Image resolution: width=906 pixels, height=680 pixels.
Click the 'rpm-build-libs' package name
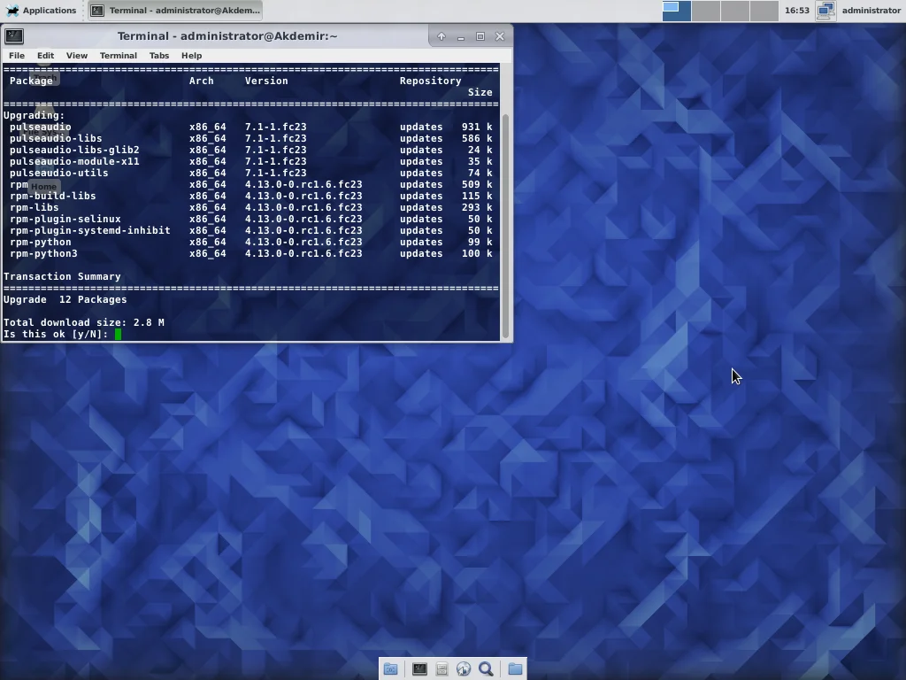[x=52, y=196]
